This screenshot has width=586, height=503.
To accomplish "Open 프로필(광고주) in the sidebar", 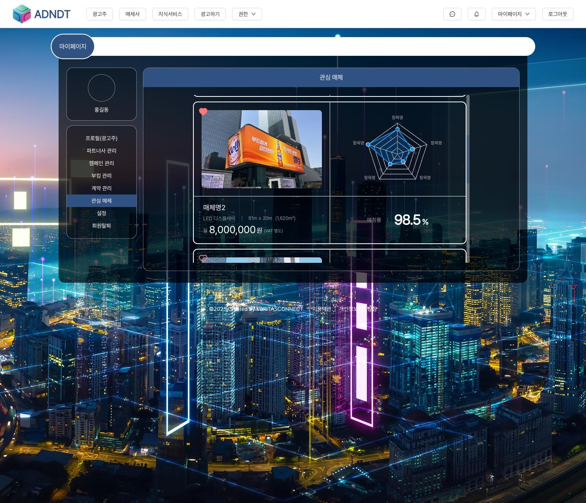I will [x=101, y=138].
